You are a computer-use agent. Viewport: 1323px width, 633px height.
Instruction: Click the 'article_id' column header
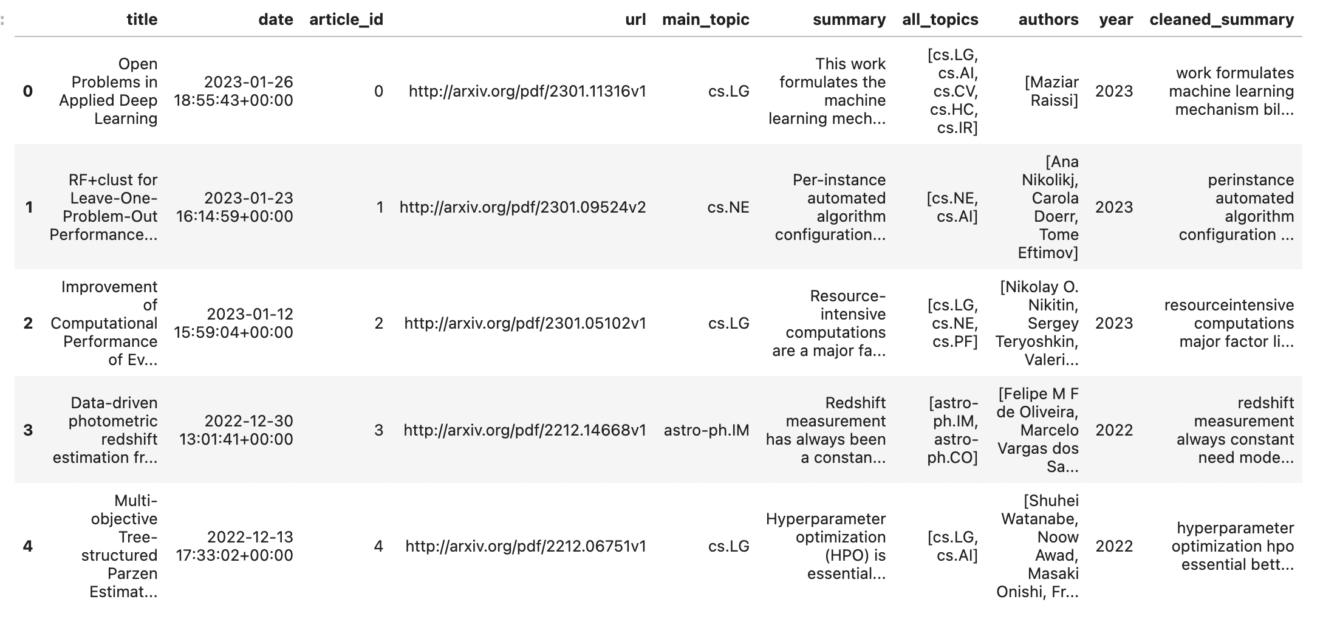(x=346, y=19)
